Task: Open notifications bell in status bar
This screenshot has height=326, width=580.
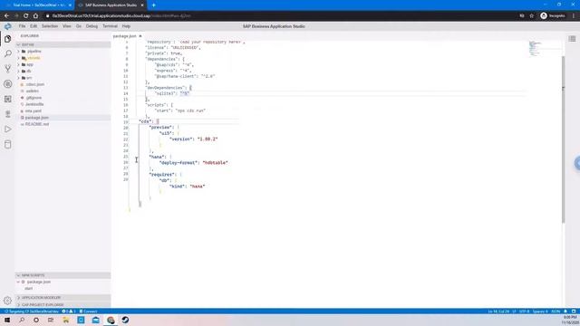Action: click(x=565, y=312)
